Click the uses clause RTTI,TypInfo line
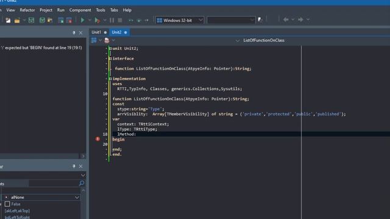This screenshot has width=390, height=219. [179, 89]
